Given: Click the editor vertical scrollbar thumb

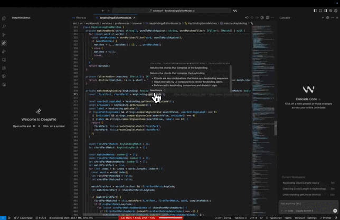Looking at the screenshot, I should tap(276, 128).
